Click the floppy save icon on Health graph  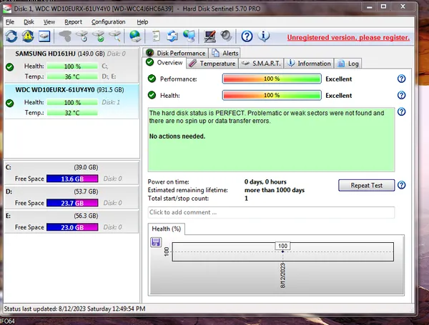[156, 242]
